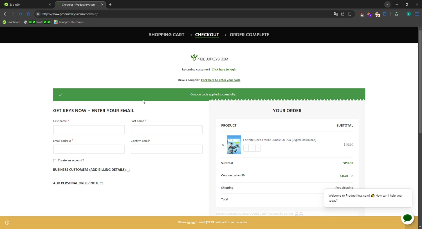
Task: Click the quantity field showing 1
Action: tap(252, 148)
